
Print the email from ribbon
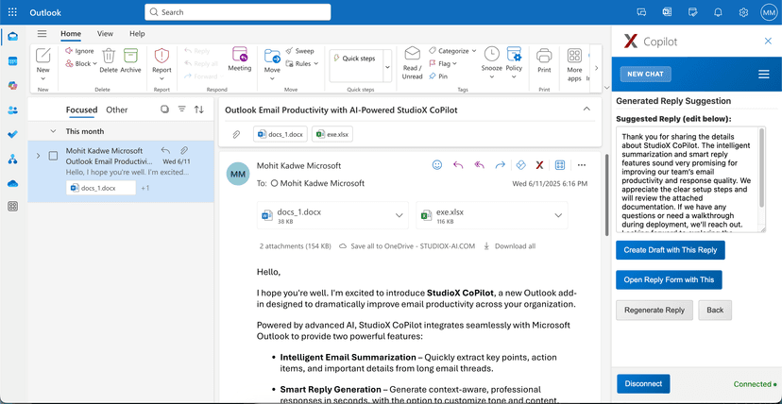544,60
